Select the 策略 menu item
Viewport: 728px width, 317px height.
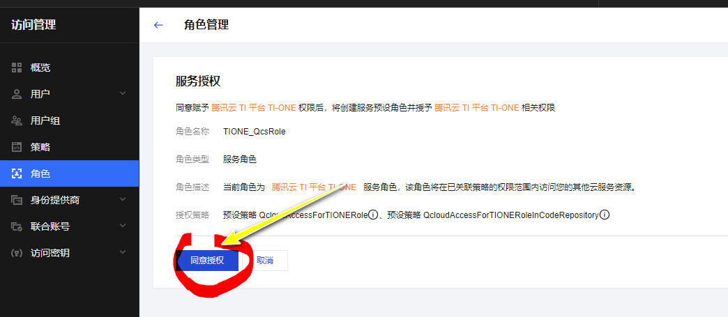pyautogui.click(x=70, y=148)
